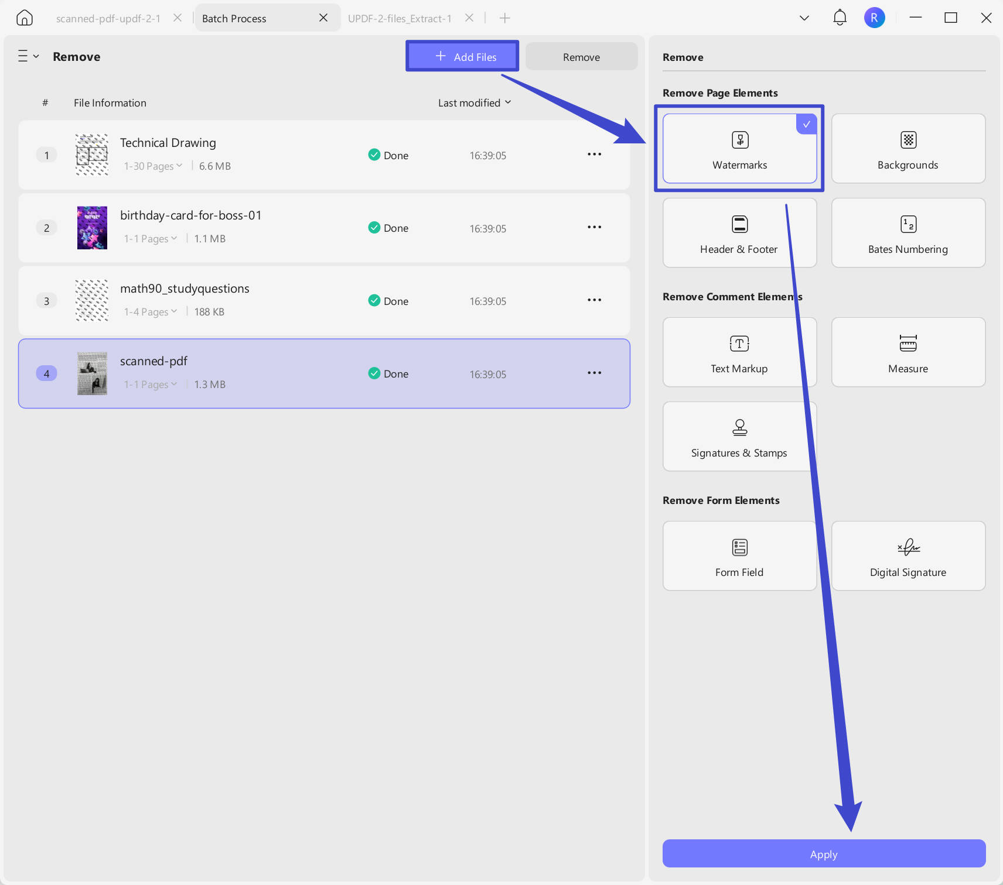Click the Apply button
The image size is (1003, 885).
tap(824, 853)
